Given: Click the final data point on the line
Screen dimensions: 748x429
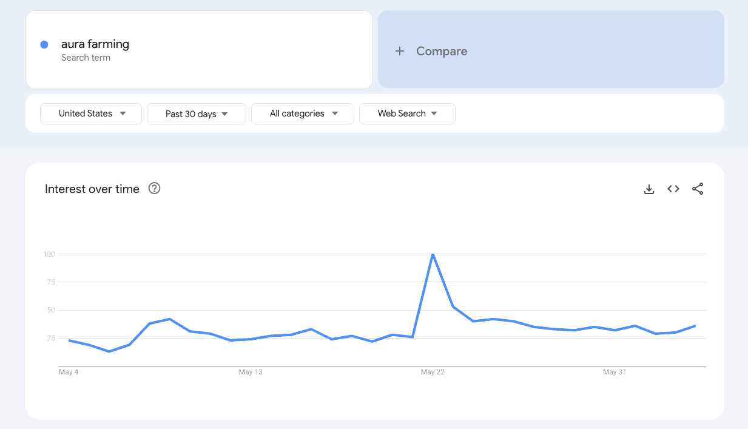Looking at the screenshot, I should point(695,326).
